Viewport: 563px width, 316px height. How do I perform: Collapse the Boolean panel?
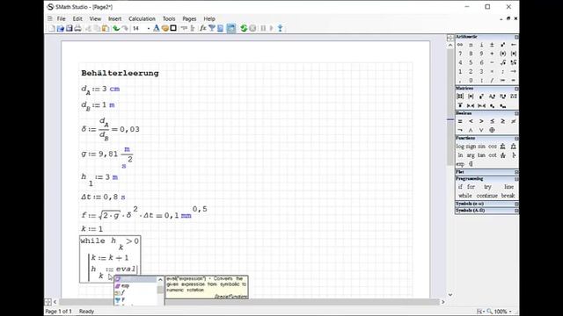[x=516, y=113]
